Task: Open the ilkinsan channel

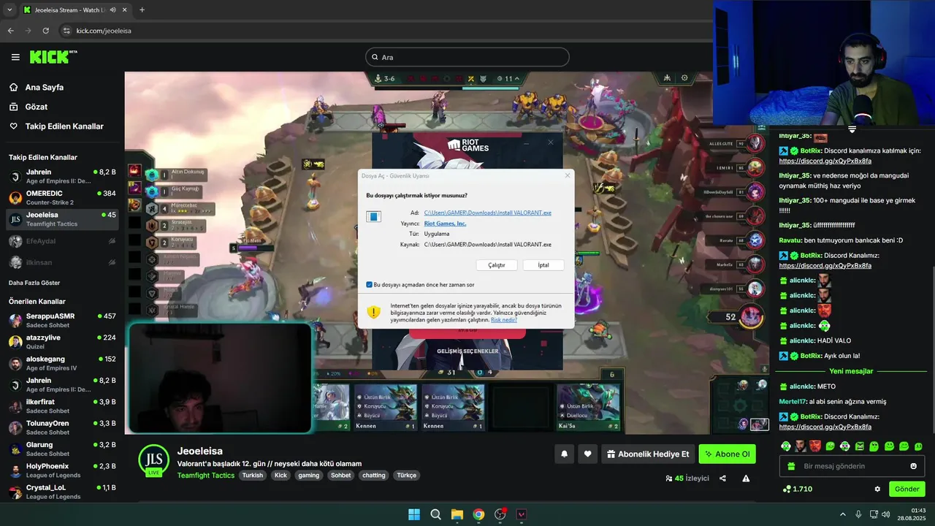Action: coord(62,262)
